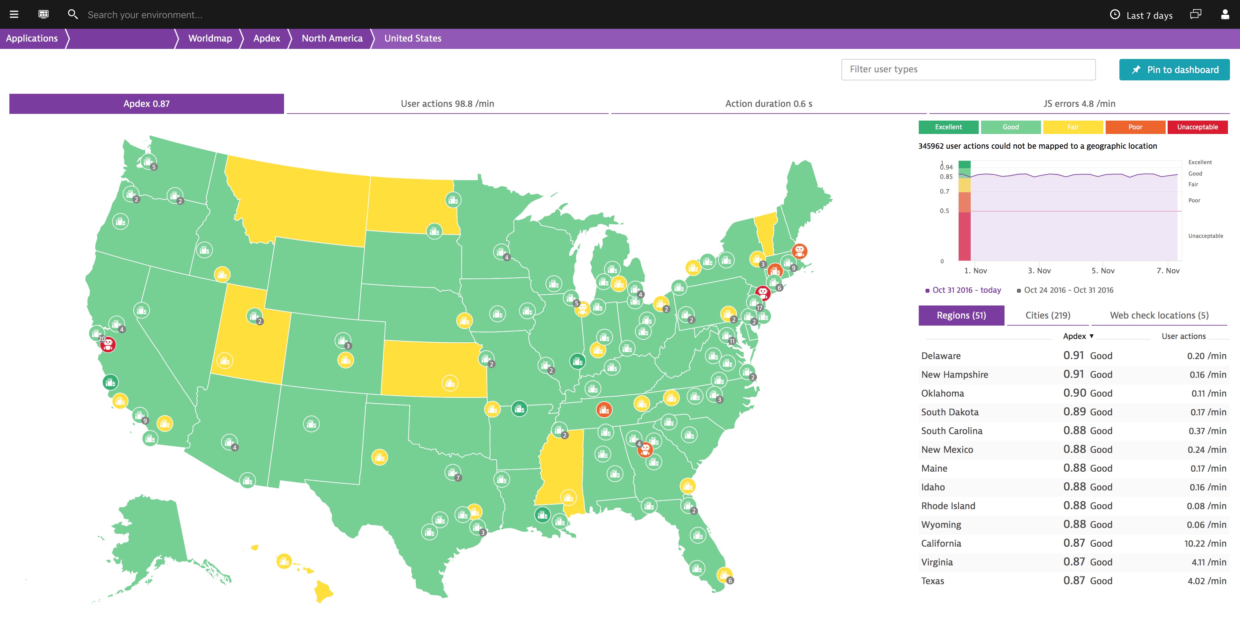Click the Excellent legend swatch

point(948,127)
